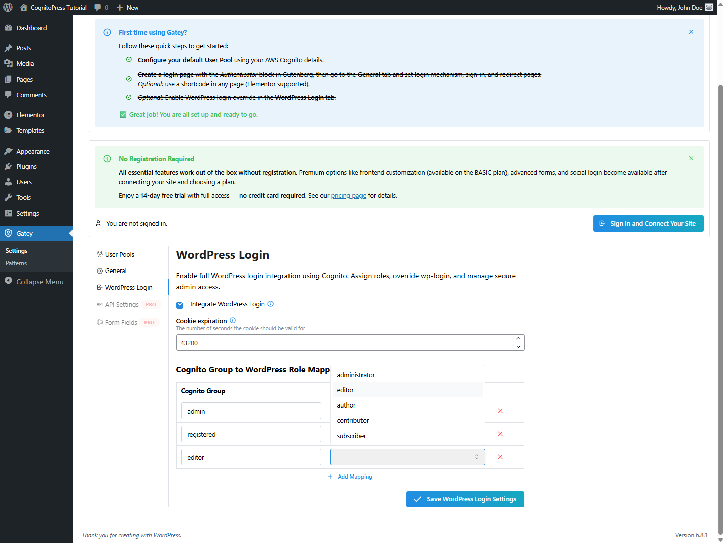723x543 pixels.
Task: Open Howdy John Doe account menu
Action: pyautogui.click(x=685, y=7)
